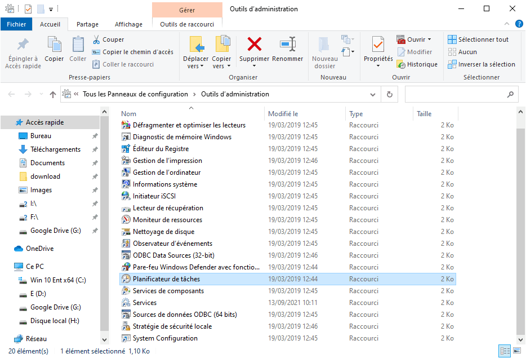The image size is (526, 358).
Task: Select the Pare-feu Windows Defender icon
Action: [126, 267]
